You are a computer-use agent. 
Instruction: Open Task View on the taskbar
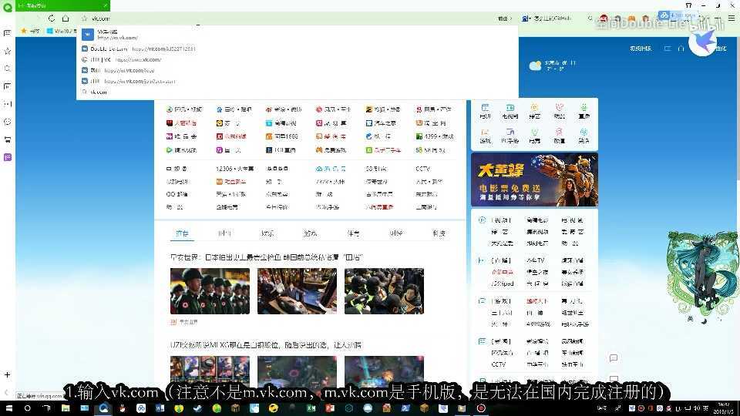pos(46,408)
